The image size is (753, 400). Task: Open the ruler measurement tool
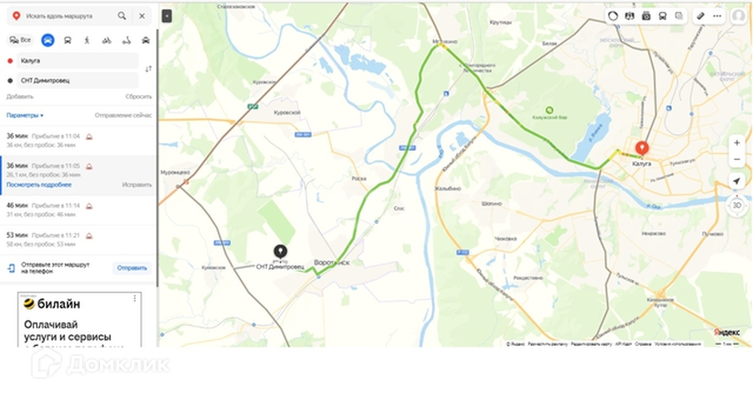tap(700, 16)
